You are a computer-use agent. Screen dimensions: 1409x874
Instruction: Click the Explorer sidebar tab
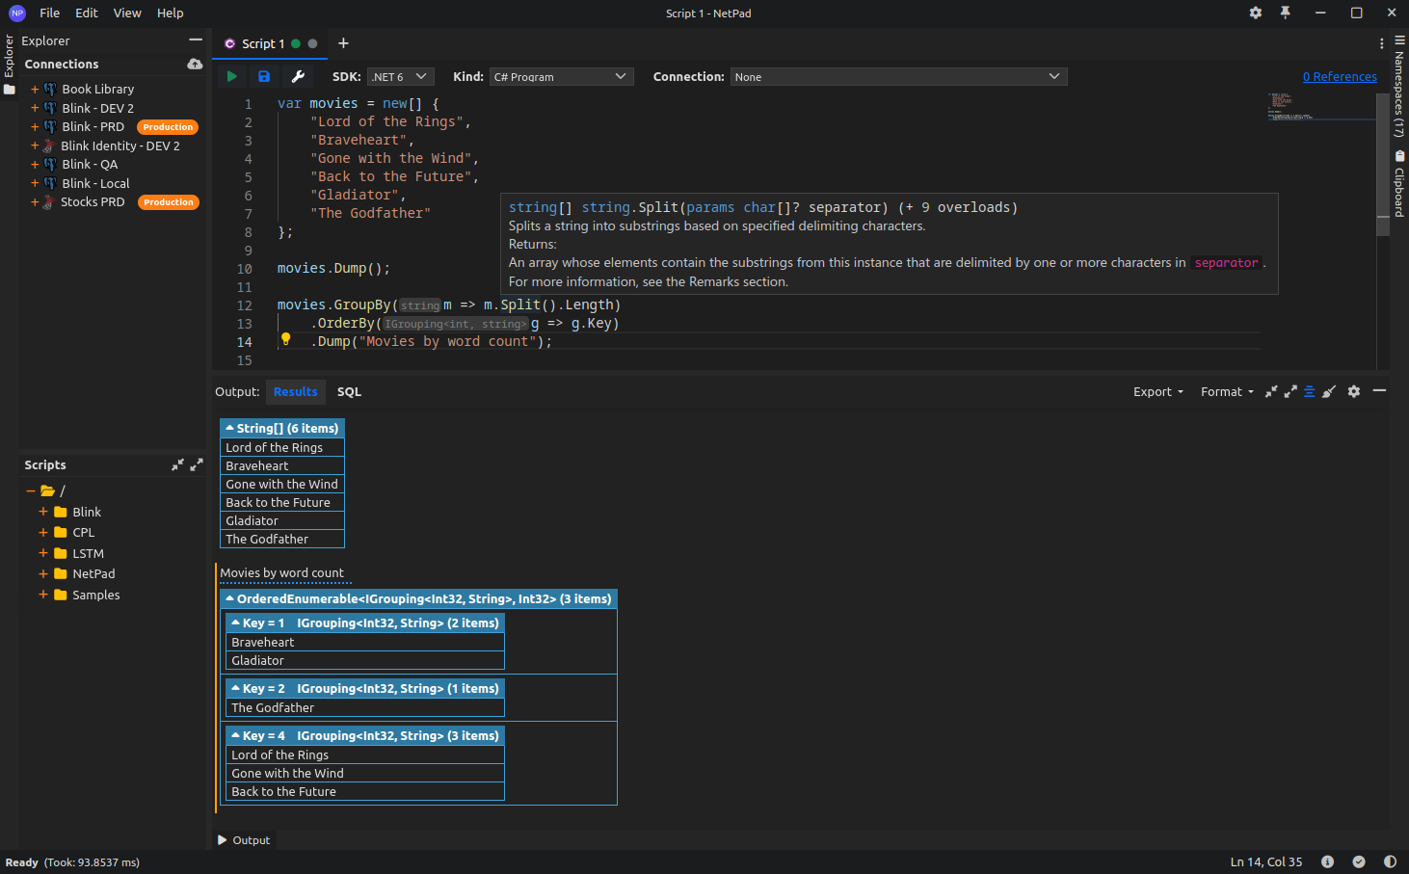click(x=9, y=55)
